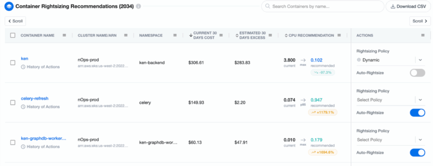Open the Container Name column menu icon
This screenshot has height=166, width=433.
coord(64,35)
